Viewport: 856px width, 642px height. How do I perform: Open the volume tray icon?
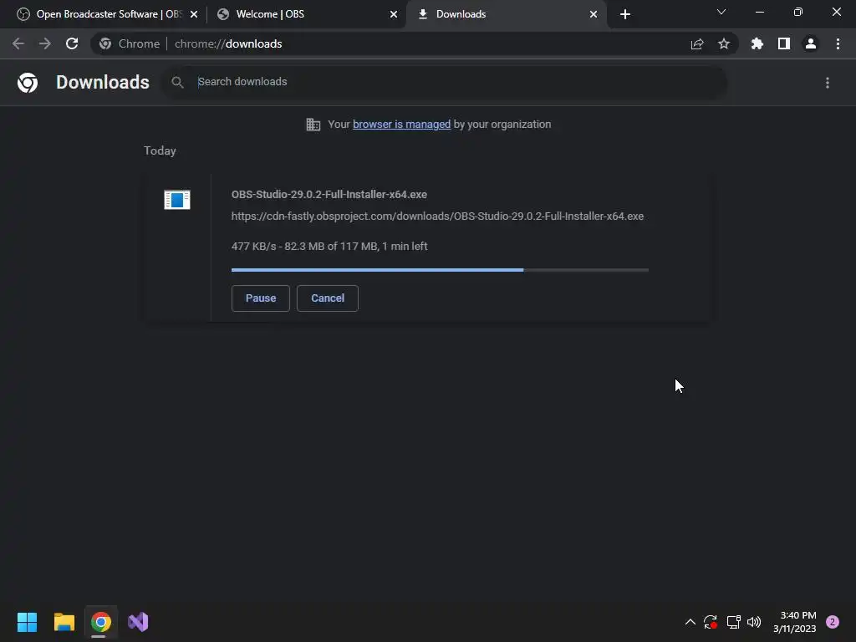click(754, 622)
